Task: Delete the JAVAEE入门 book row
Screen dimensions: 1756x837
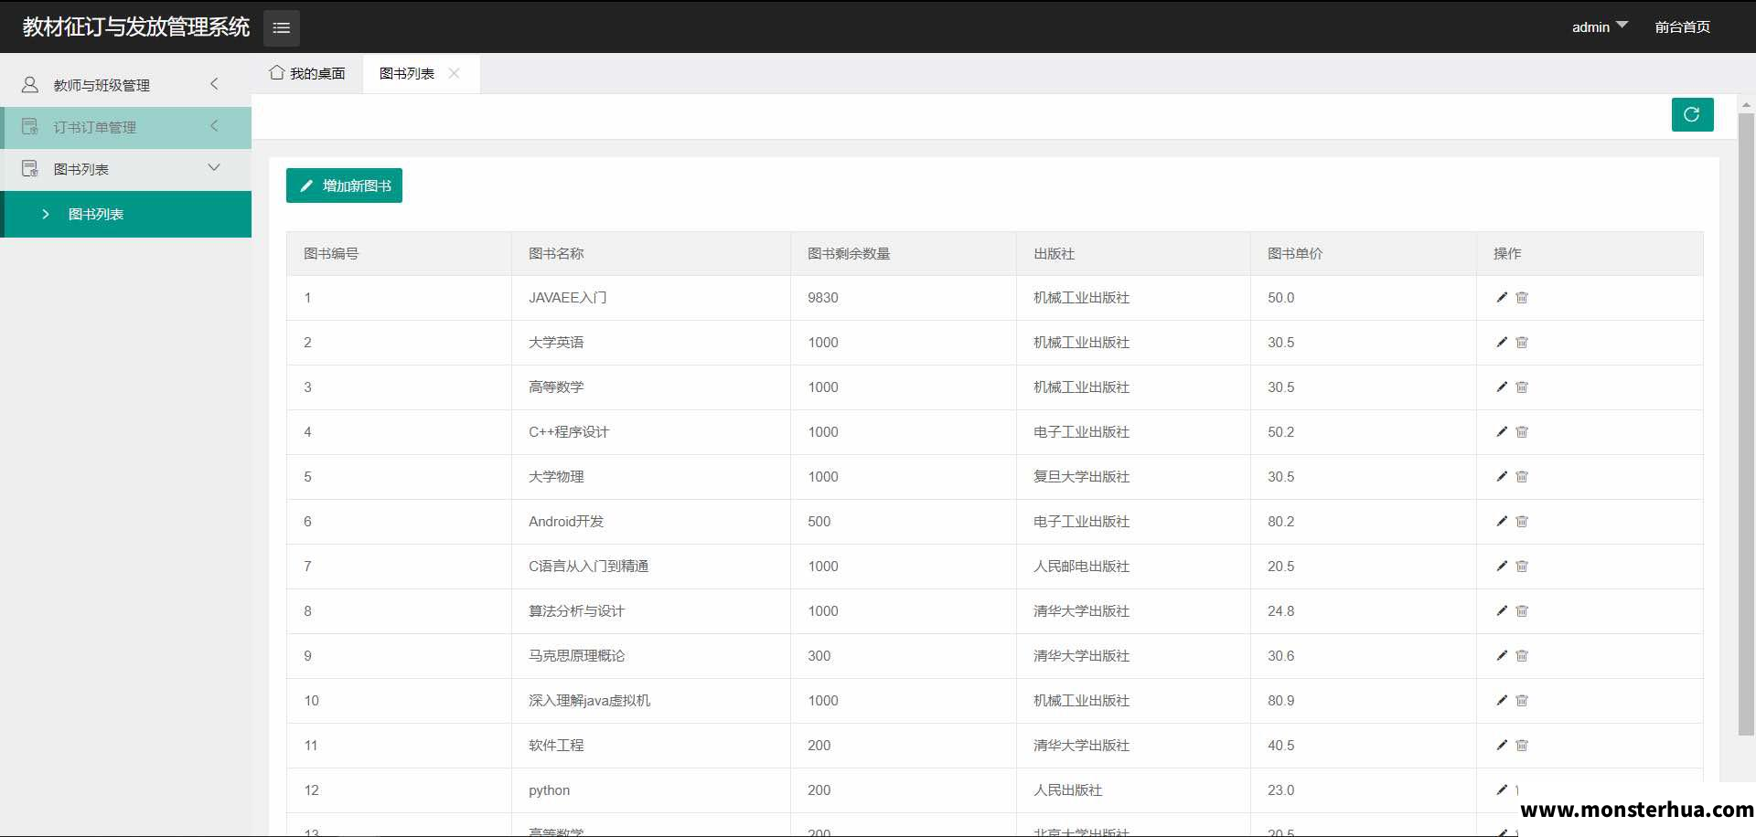Action: (1522, 297)
